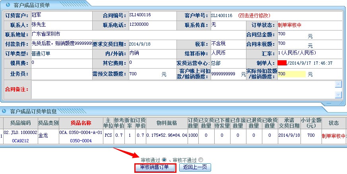Click inside the 合同备注 text area
Viewport: 347px width, 174px height.
coord(179,89)
